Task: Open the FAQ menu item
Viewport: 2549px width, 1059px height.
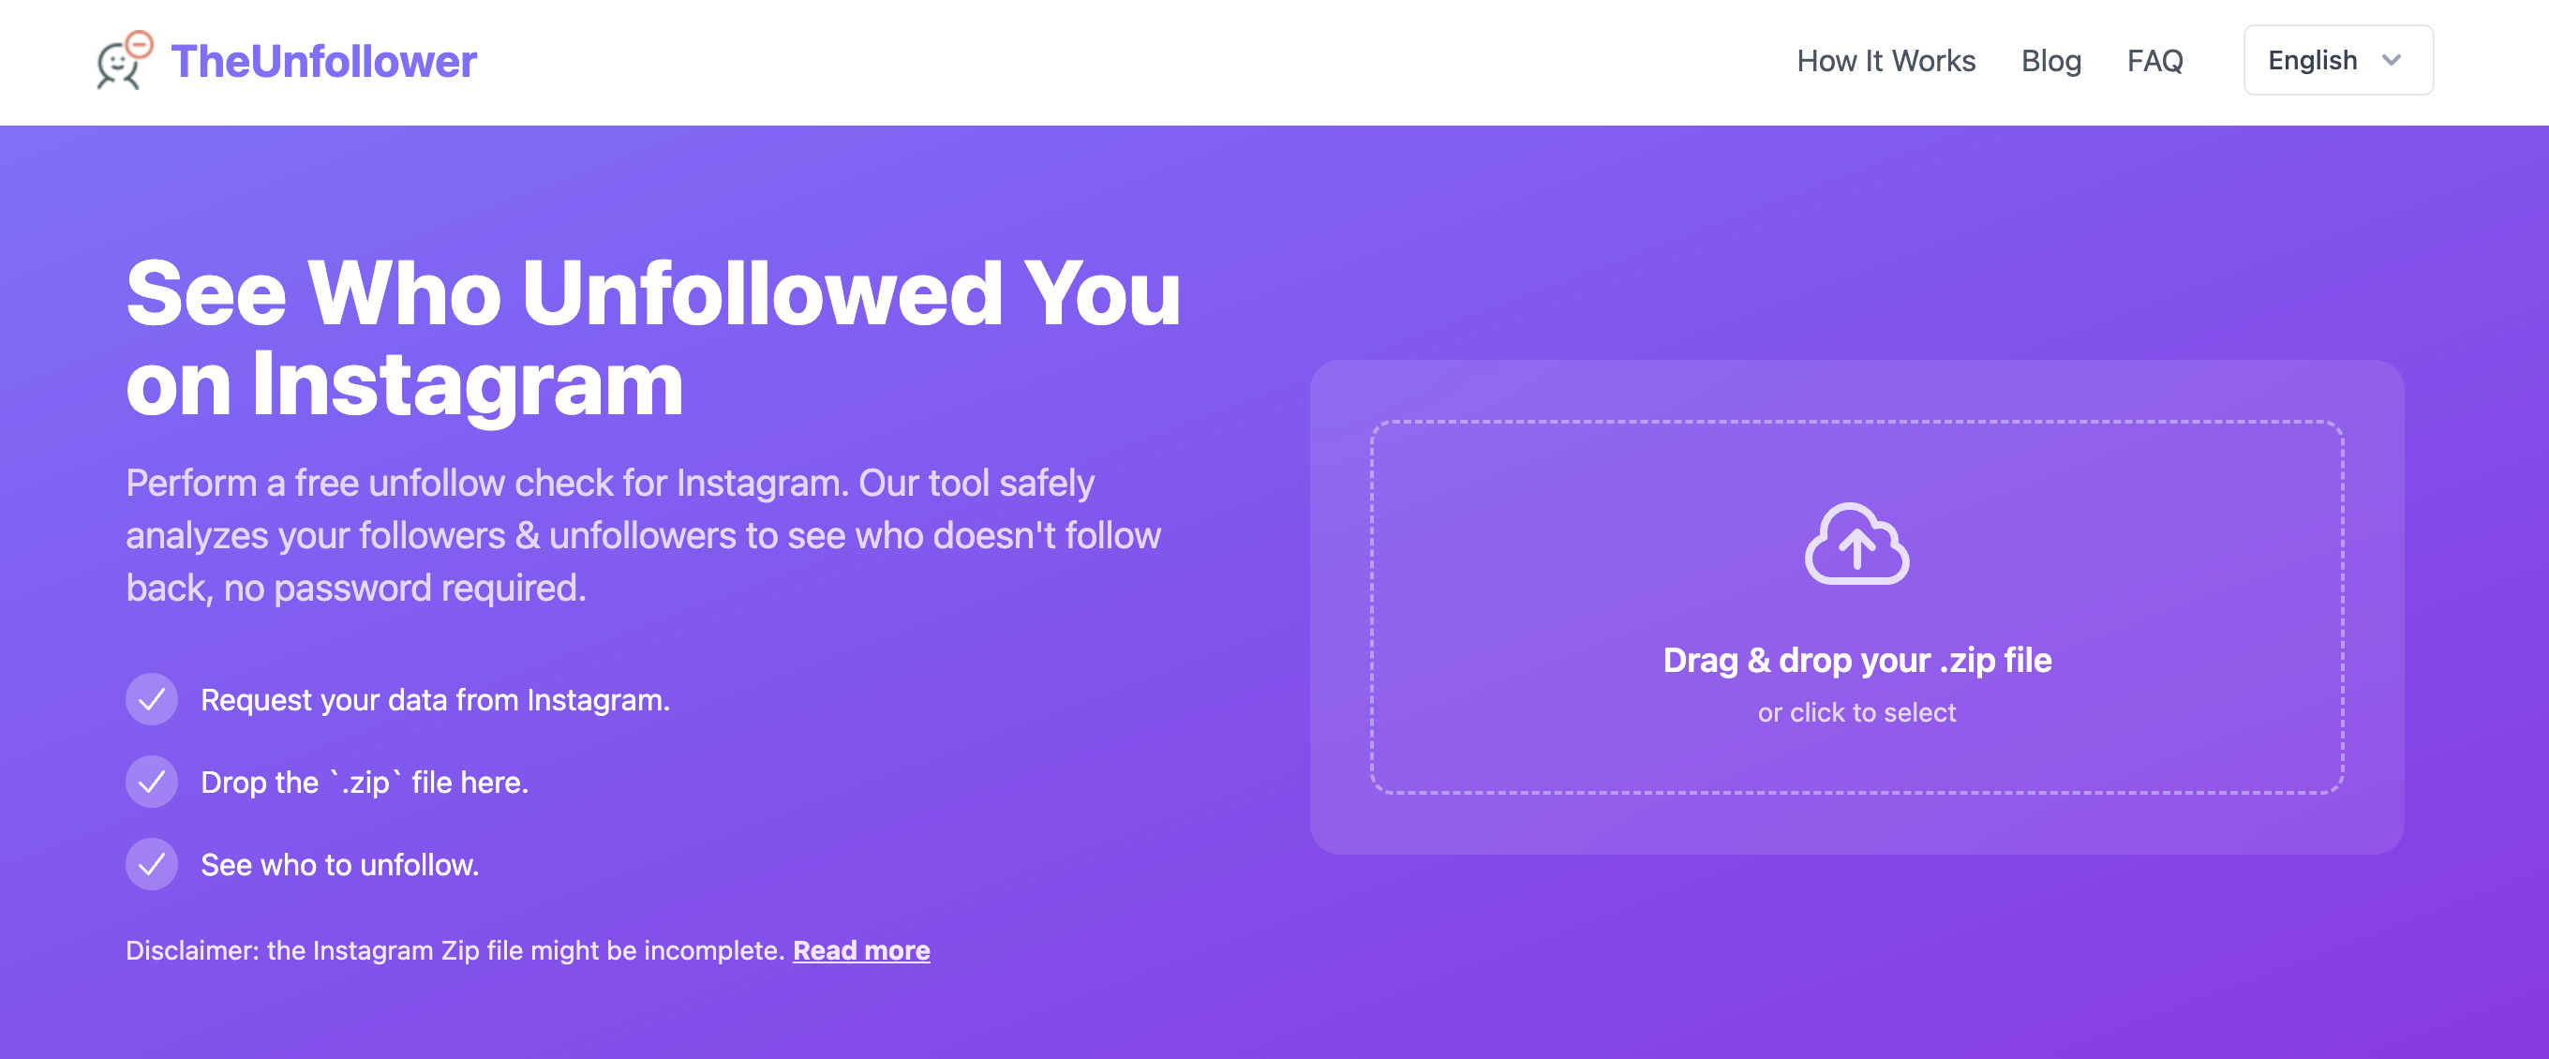Action: point(2154,61)
